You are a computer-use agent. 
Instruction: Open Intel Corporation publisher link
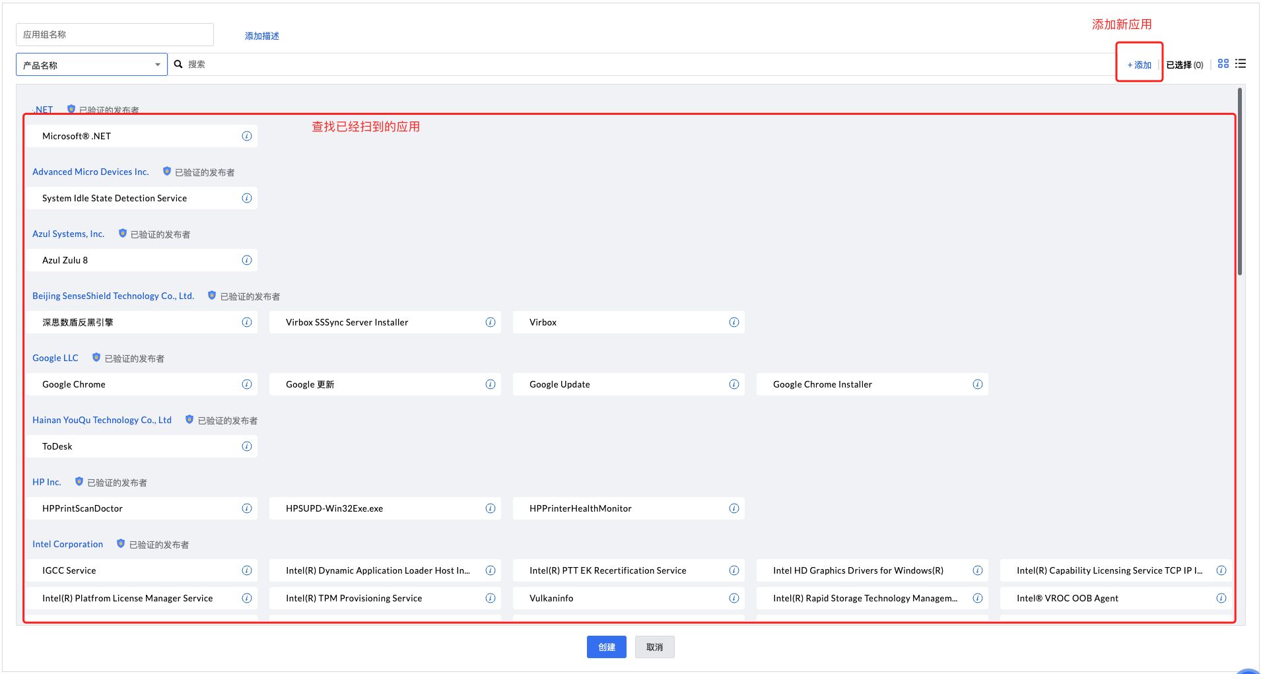[68, 544]
